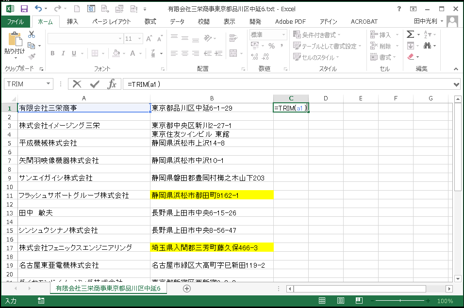This screenshot has width=464, height=308.
Task: Confirm formula entry with checkmark
Action: (x=94, y=84)
